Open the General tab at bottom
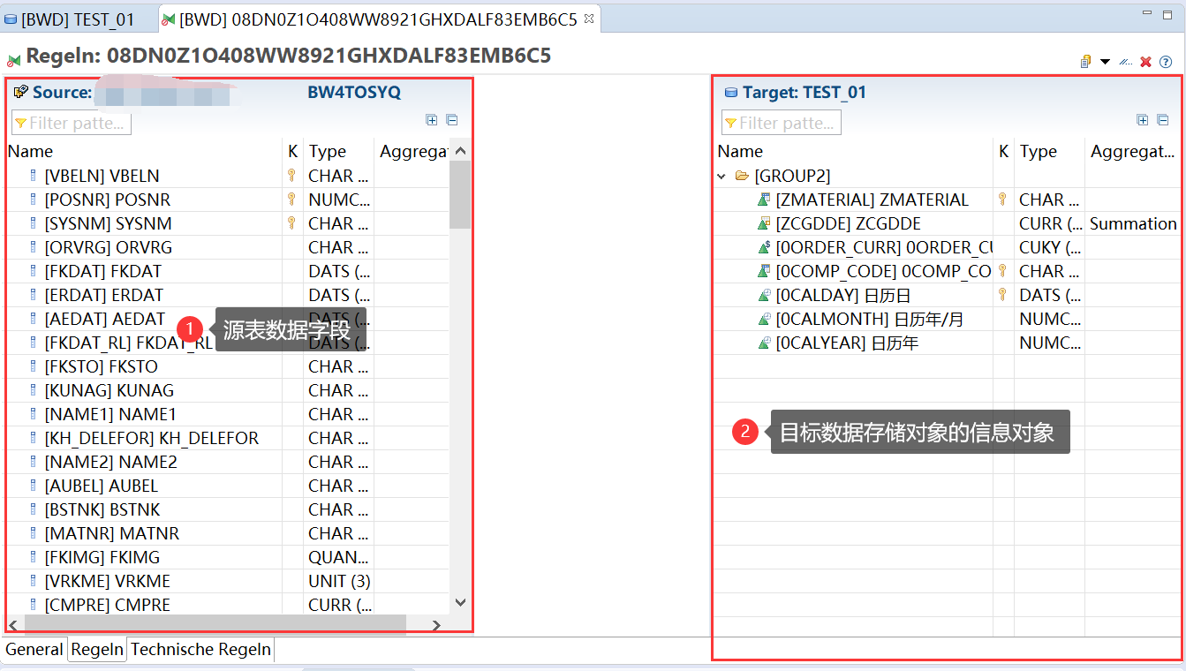This screenshot has height=671, width=1186. click(34, 649)
